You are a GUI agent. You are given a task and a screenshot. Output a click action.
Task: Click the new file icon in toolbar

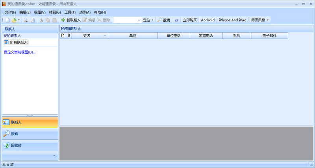click(7, 20)
